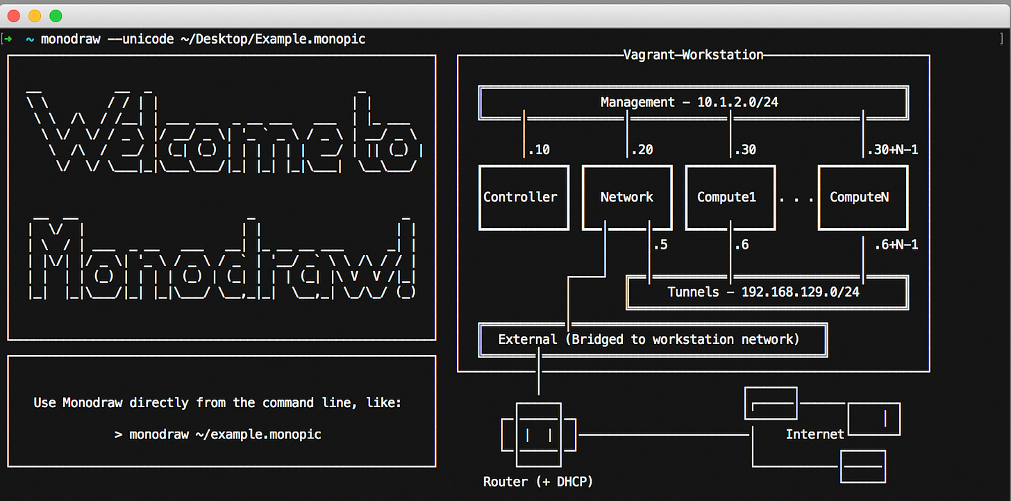
Task: Click the ComputeN node box
Action: [x=862, y=197]
